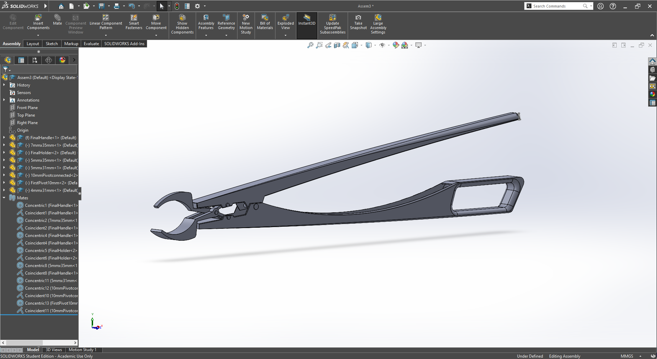This screenshot has width=657, height=359.
Task: Open the 3D Views tab
Action: 54,350
